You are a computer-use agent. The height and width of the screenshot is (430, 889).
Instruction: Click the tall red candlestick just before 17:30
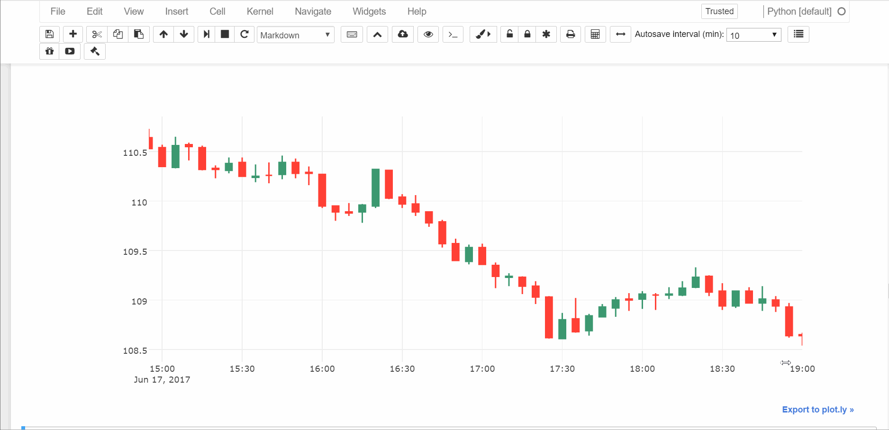(x=549, y=317)
